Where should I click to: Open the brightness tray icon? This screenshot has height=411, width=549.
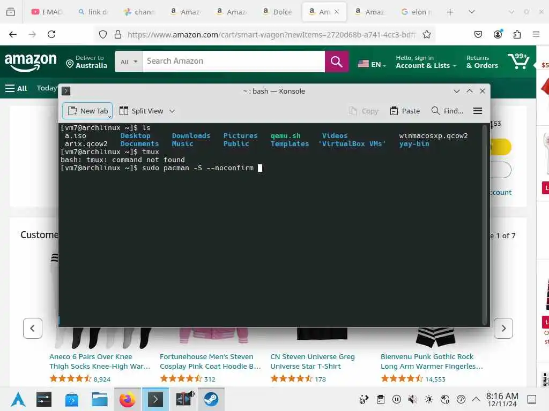[429, 399]
